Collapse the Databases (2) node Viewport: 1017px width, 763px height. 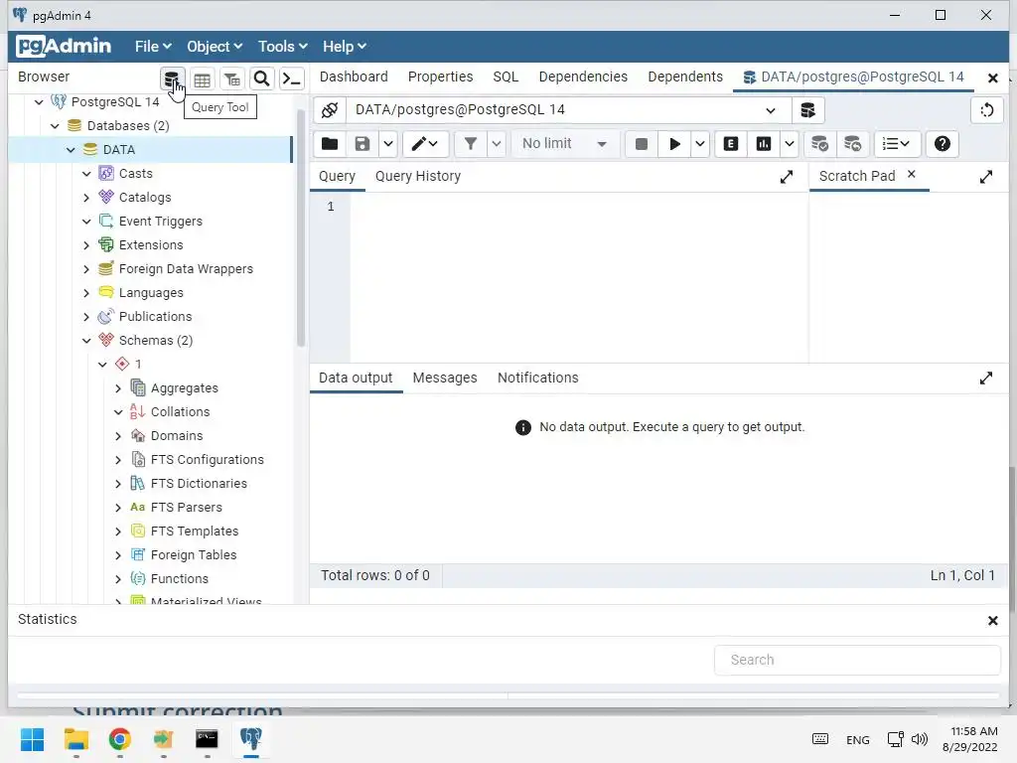click(56, 126)
